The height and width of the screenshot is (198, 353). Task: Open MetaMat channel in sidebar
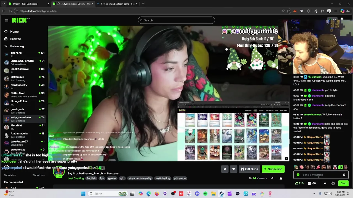point(24,127)
